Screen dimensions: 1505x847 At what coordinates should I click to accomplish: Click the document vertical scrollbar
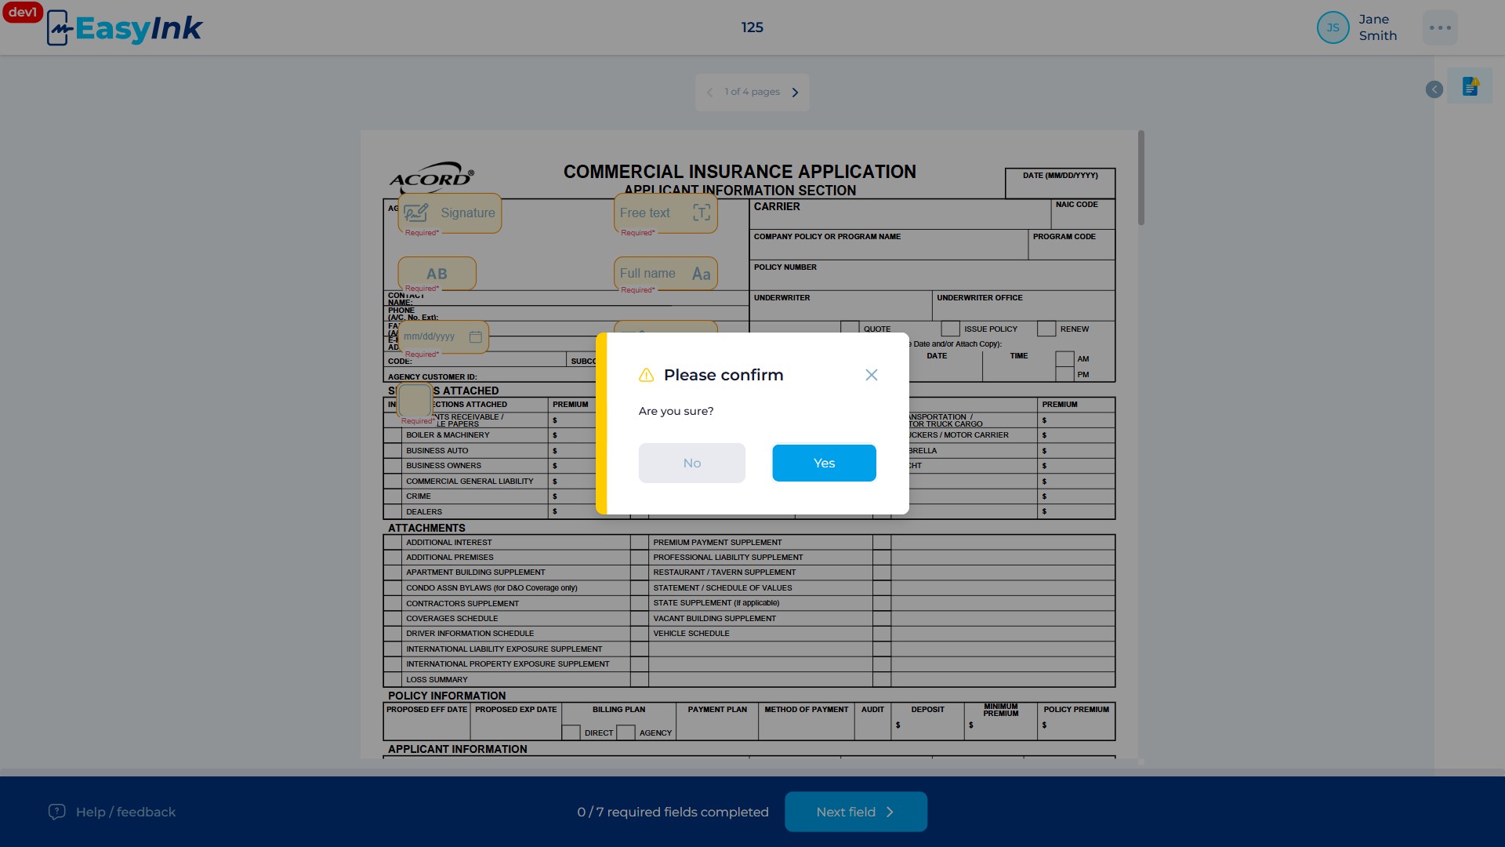pyautogui.click(x=1141, y=178)
